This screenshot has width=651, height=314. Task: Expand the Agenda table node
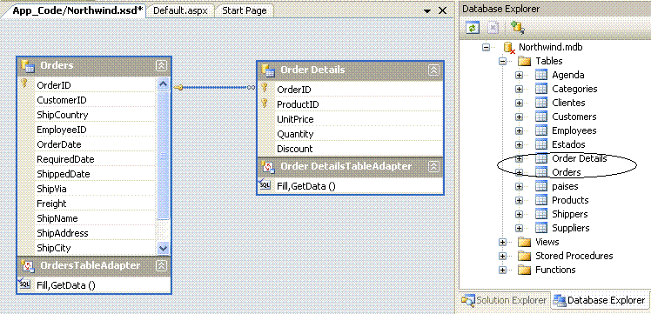click(x=519, y=76)
